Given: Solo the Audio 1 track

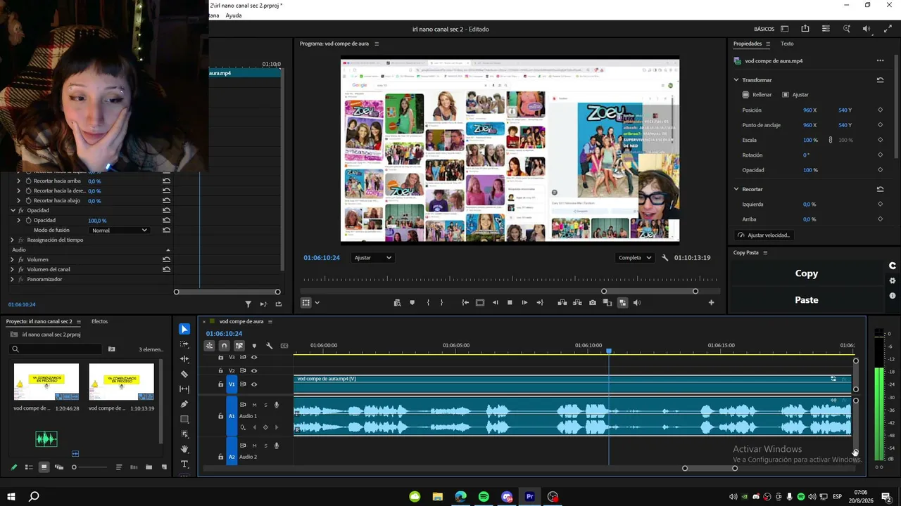Looking at the screenshot, I should pos(265,405).
